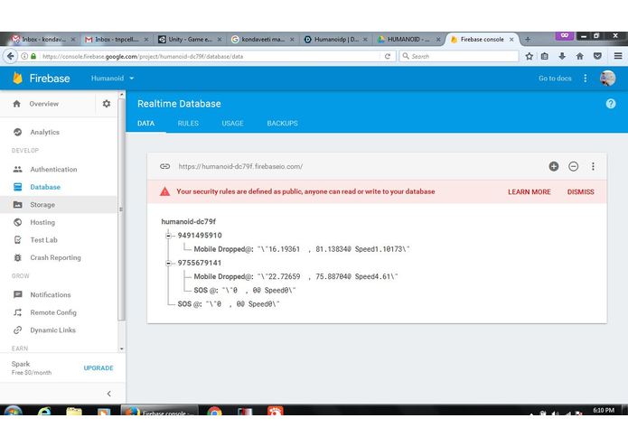The height and width of the screenshot is (446, 628).
Task: Switch to the HUMANOID browser tab
Action: (408, 39)
